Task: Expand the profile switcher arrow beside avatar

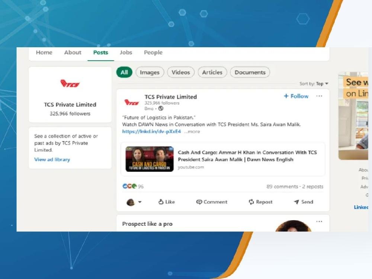Action: point(140,202)
